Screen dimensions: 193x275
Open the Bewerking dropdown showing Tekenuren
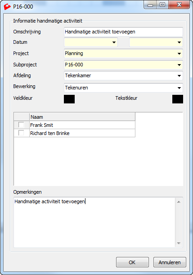tap(123, 88)
